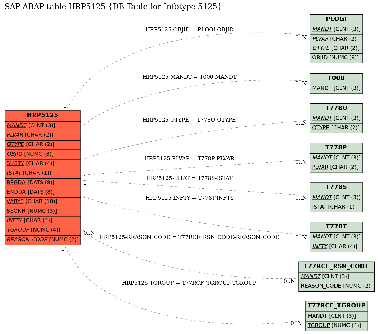Select OTYPE field in PLOGI table
The height and width of the screenshot is (334, 379).
pos(336,48)
